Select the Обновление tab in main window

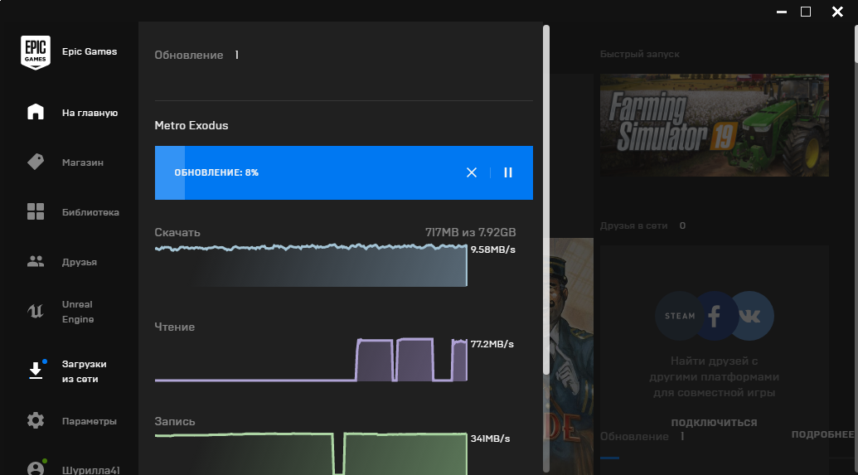(634, 437)
